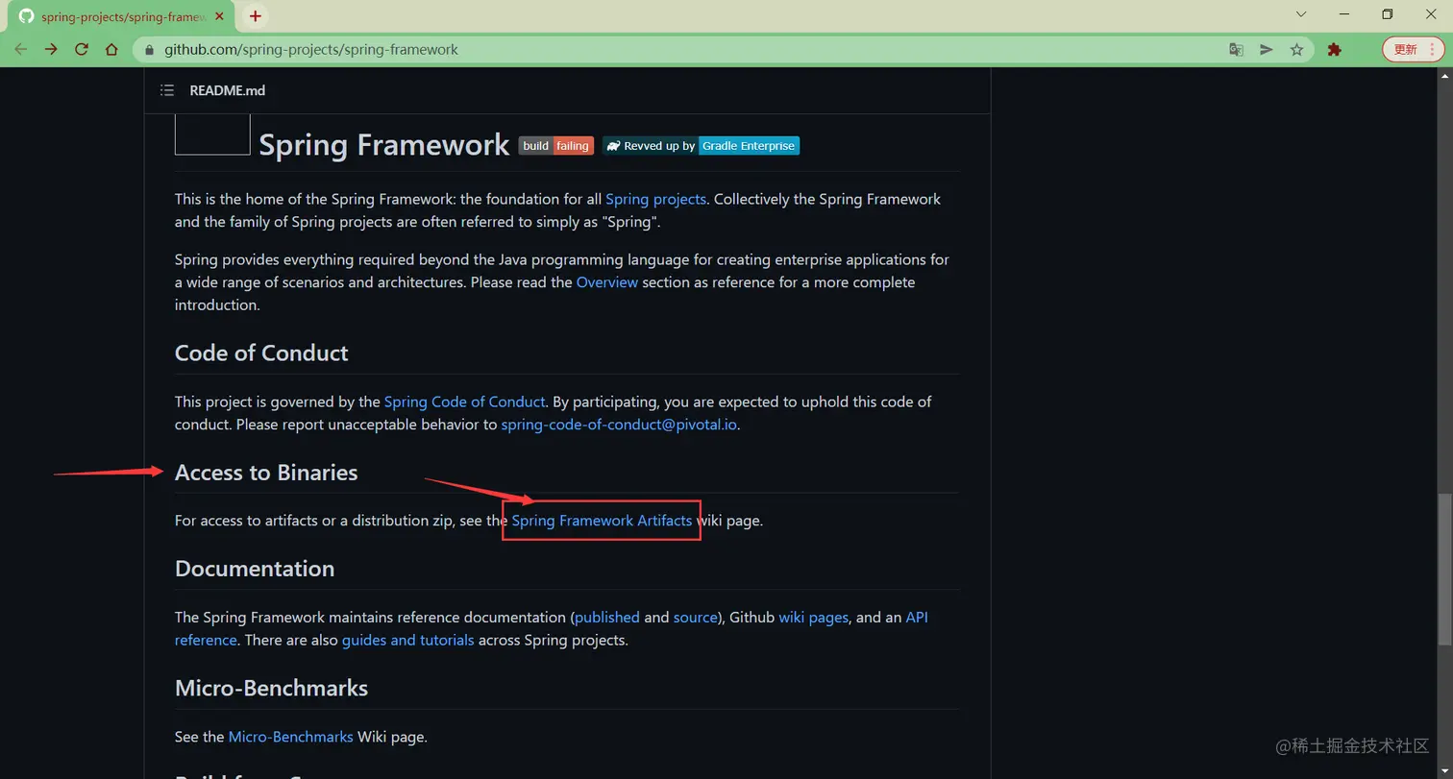Open the browser home page
This screenshot has width=1453, height=779.
tap(111, 49)
